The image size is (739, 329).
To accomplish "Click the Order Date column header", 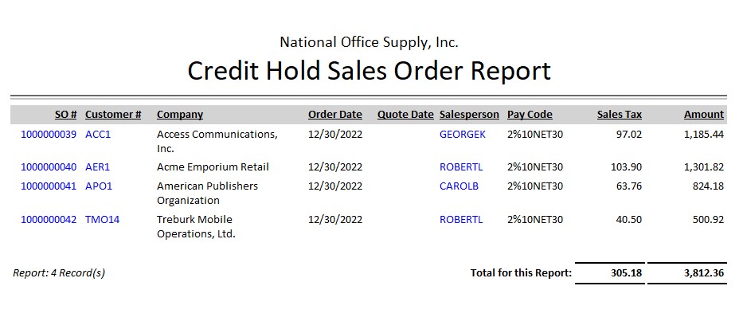I will coord(335,115).
